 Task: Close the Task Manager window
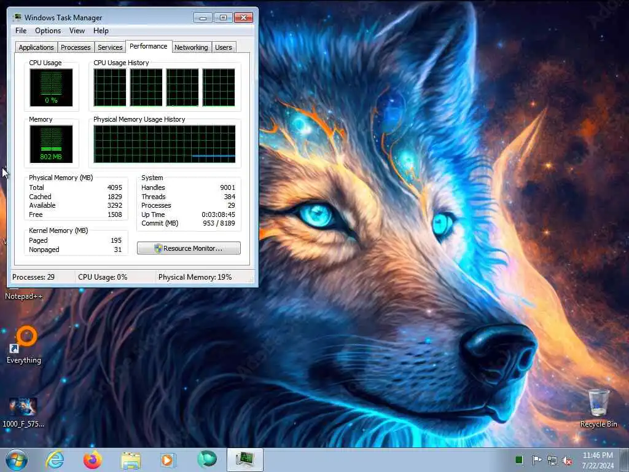pos(243,18)
